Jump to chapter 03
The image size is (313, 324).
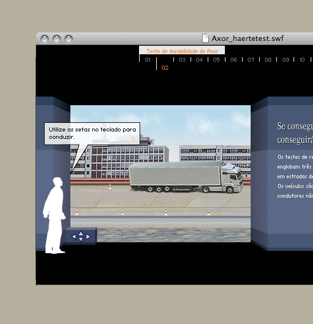pos(182,60)
